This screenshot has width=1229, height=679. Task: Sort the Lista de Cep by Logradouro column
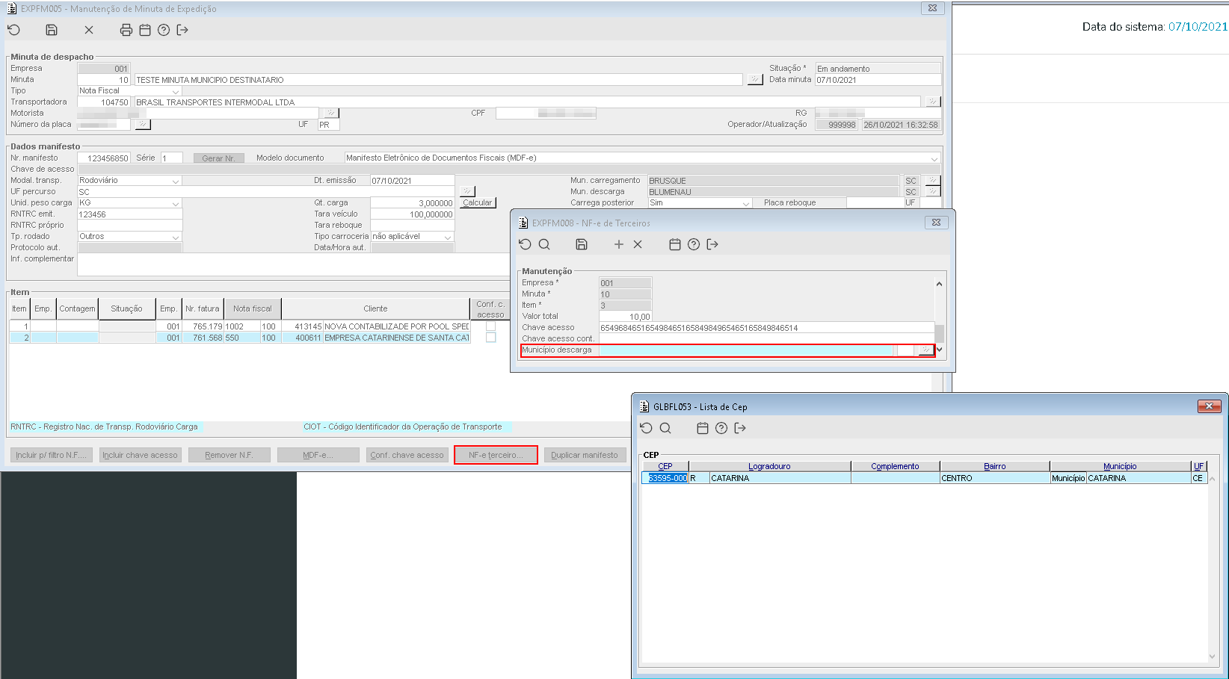769,466
